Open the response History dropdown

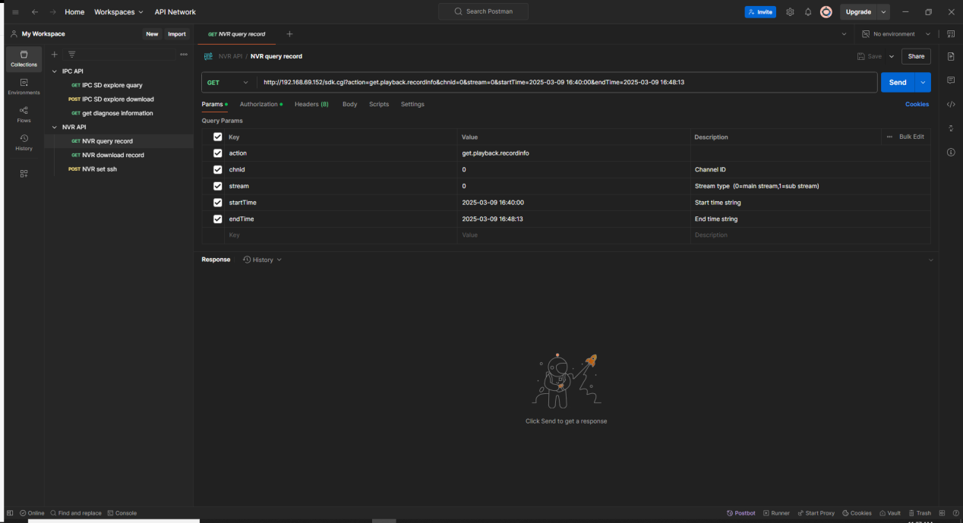262,260
